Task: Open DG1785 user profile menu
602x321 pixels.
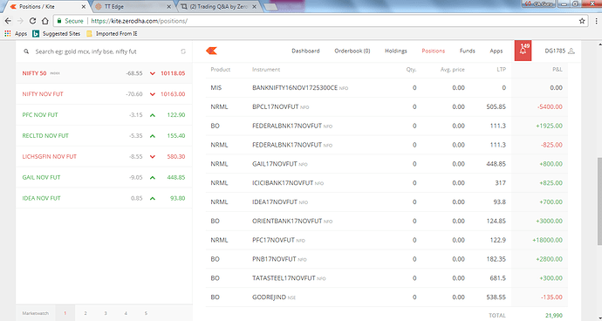Action: 560,51
